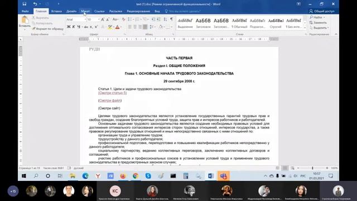Screen dimensions: 357x201
Task: Follow the 'Смотри файл' hyperlink
Action: 110,100
